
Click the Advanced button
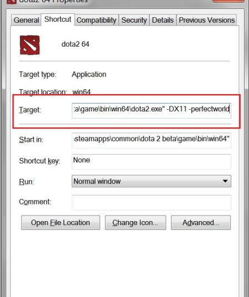(x=201, y=223)
